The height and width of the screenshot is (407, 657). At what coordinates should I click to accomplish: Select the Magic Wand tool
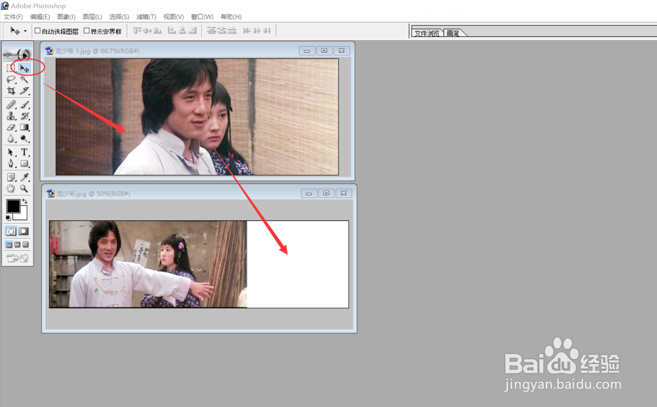tap(25, 79)
